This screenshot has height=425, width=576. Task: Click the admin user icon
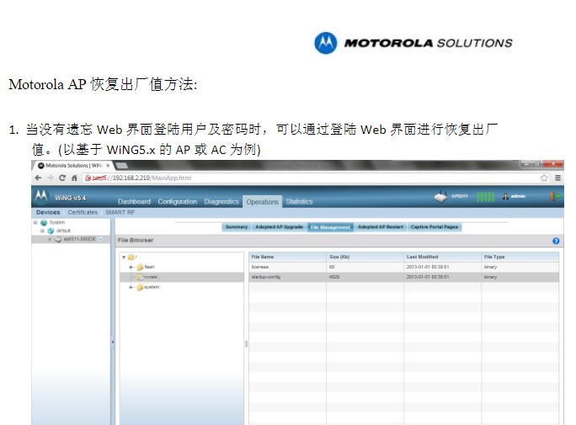click(x=505, y=196)
